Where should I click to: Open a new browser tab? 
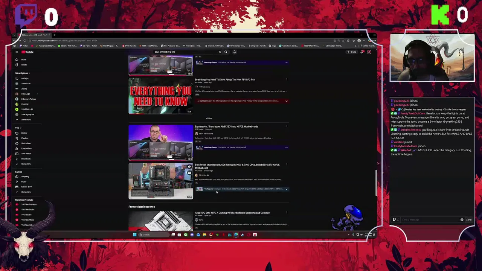54,35
